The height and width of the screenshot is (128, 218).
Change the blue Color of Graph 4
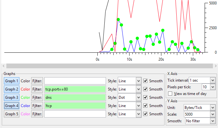click(x=25, y=106)
